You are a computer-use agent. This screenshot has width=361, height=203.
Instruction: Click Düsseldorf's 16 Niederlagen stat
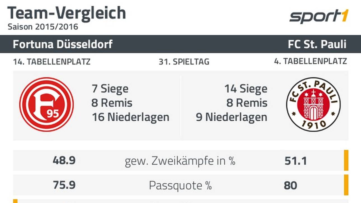[x=130, y=117]
